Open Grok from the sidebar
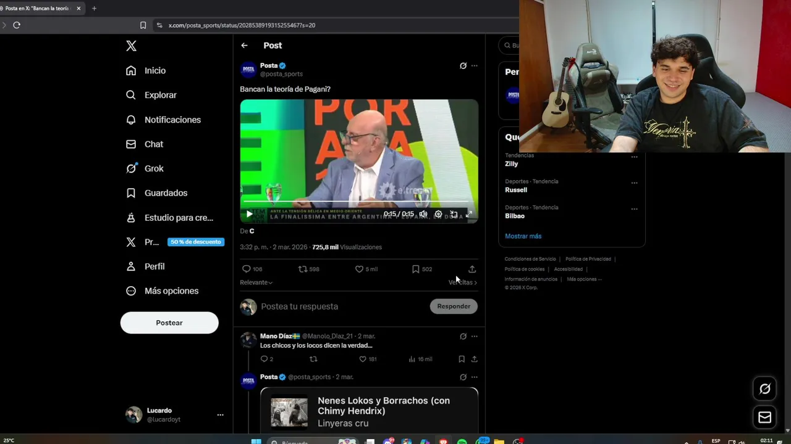The height and width of the screenshot is (444, 791). coord(145,168)
